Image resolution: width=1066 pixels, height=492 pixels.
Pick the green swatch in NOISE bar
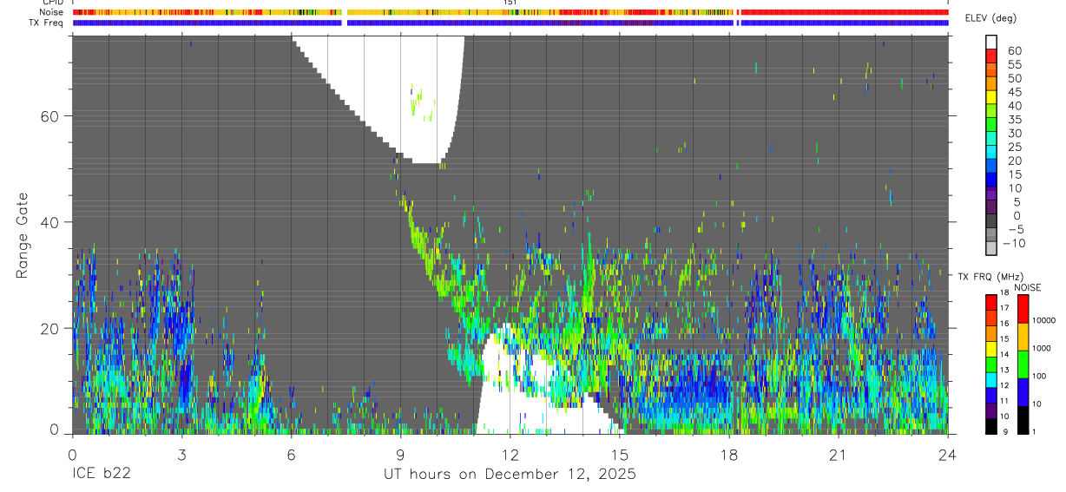[1023, 364]
